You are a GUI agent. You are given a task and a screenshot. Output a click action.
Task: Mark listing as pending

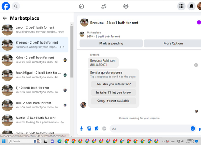111,43
